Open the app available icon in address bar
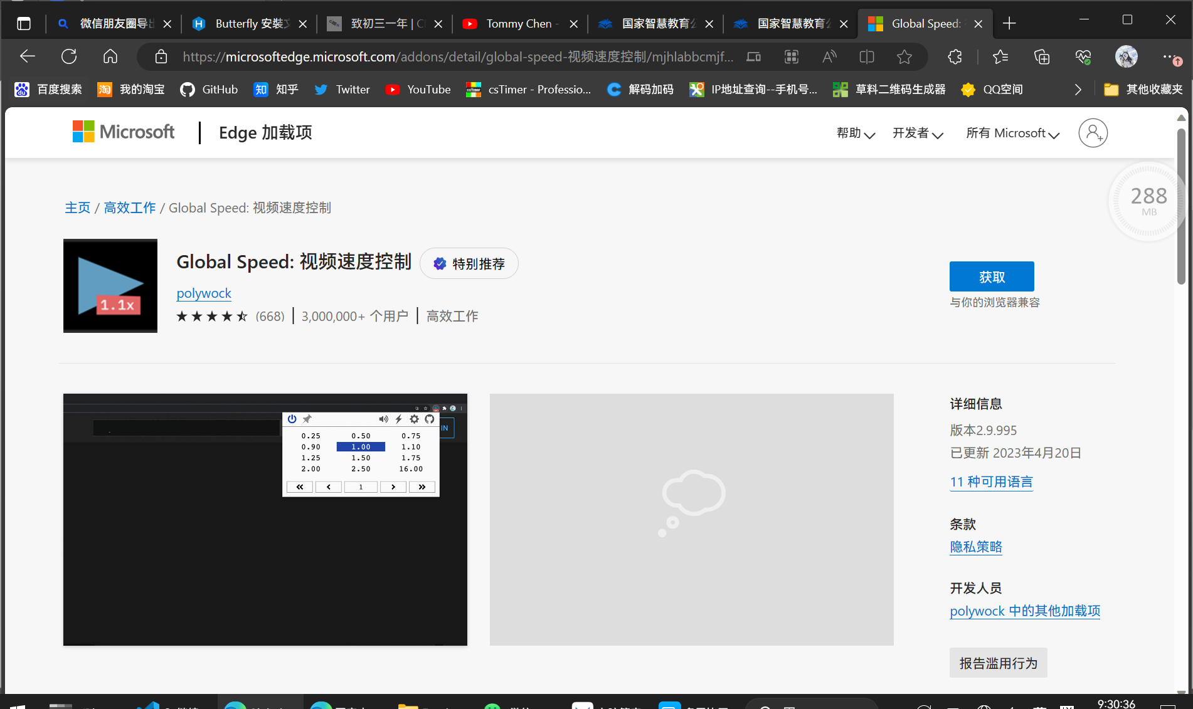 pyautogui.click(x=754, y=57)
